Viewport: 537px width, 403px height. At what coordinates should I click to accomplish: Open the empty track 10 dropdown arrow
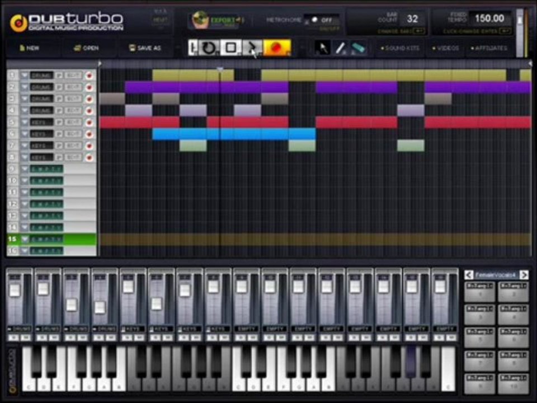tap(24, 181)
